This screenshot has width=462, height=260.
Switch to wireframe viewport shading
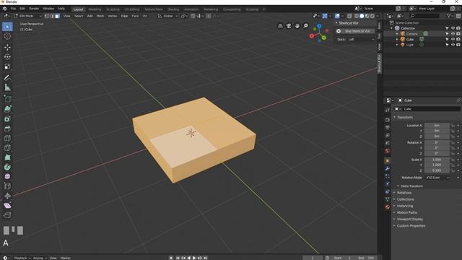[356, 16]
